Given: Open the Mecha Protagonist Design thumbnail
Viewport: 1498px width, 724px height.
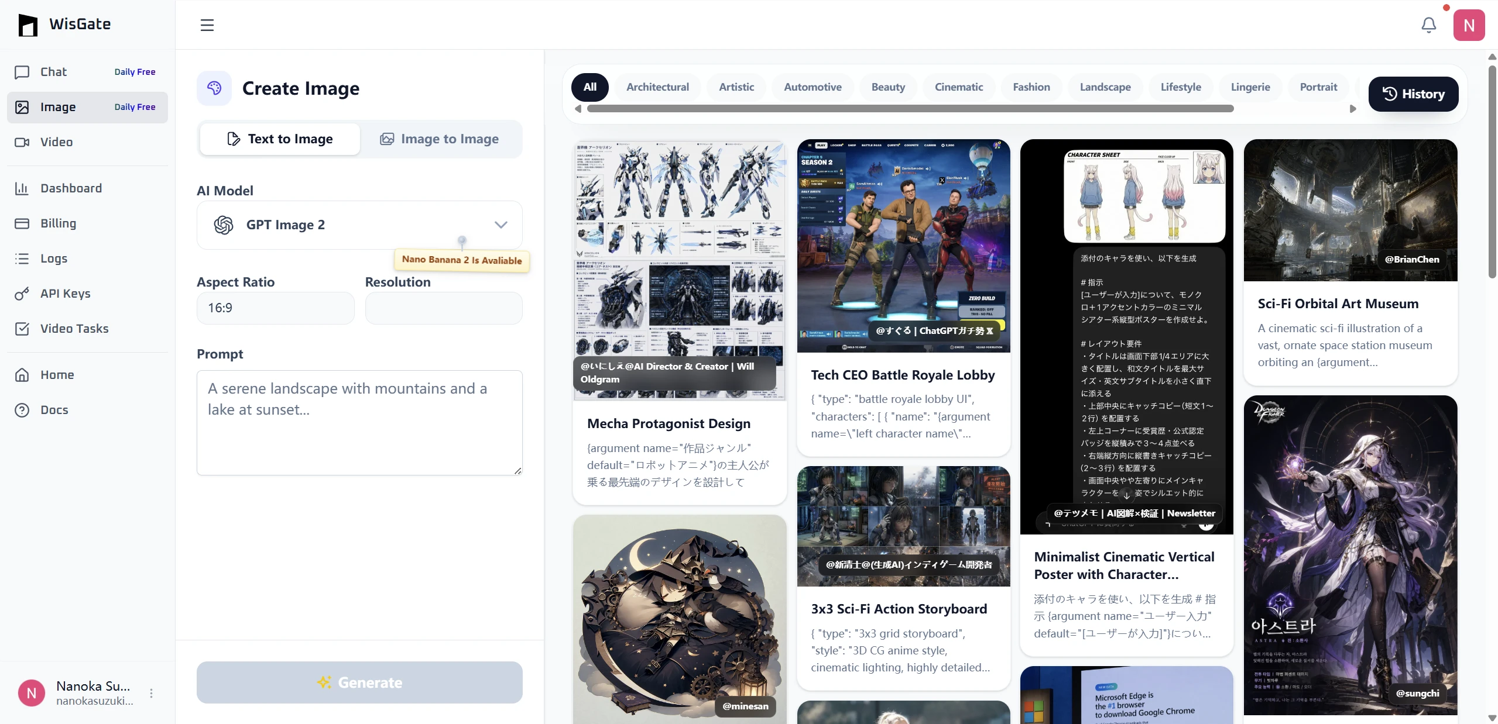Looking at the screenshot, I should (680, 270).
